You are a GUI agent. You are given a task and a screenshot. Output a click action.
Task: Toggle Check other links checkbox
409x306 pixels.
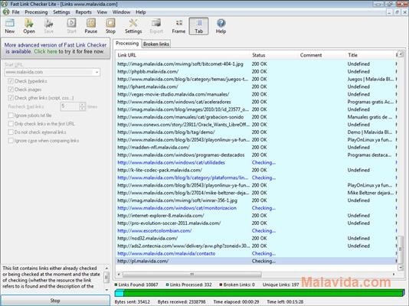tap(11, 98)
